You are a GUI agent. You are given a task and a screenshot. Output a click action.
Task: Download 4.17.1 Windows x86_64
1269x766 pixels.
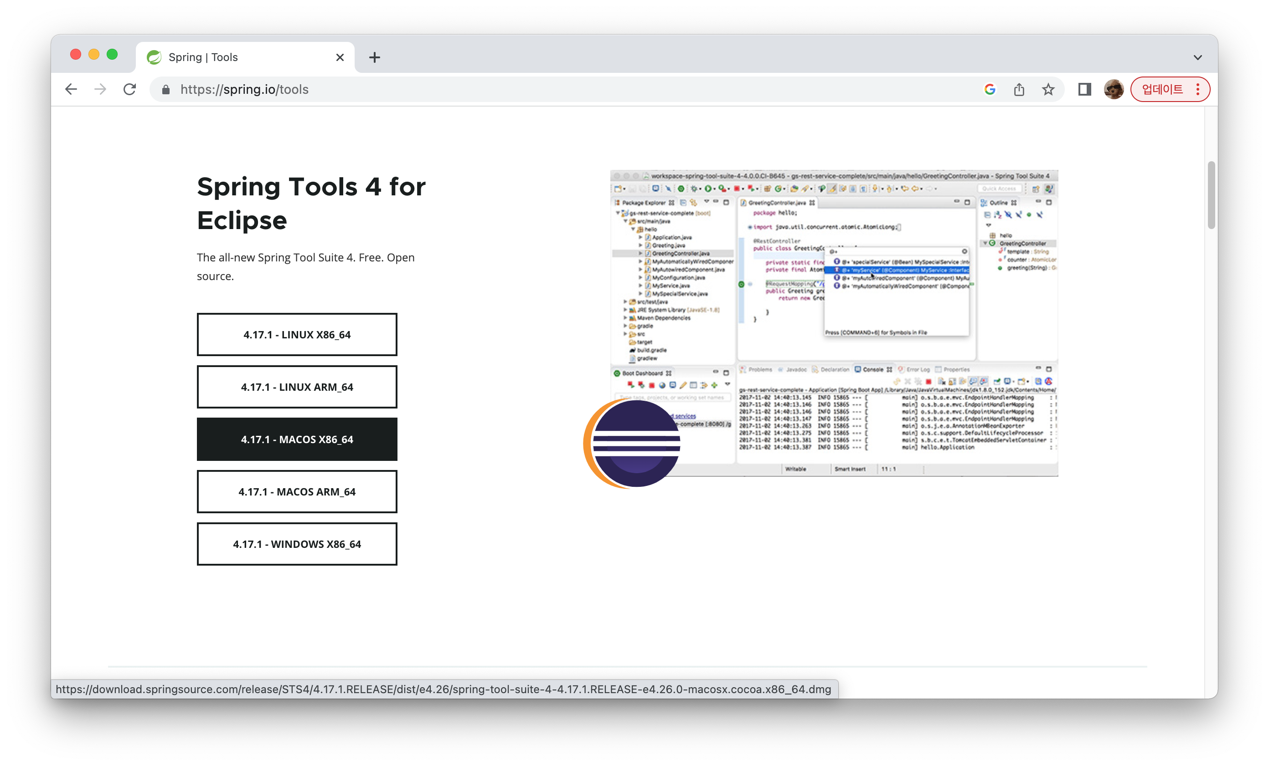297,544
